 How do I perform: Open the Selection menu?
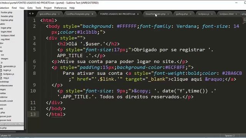click(4, 8)
